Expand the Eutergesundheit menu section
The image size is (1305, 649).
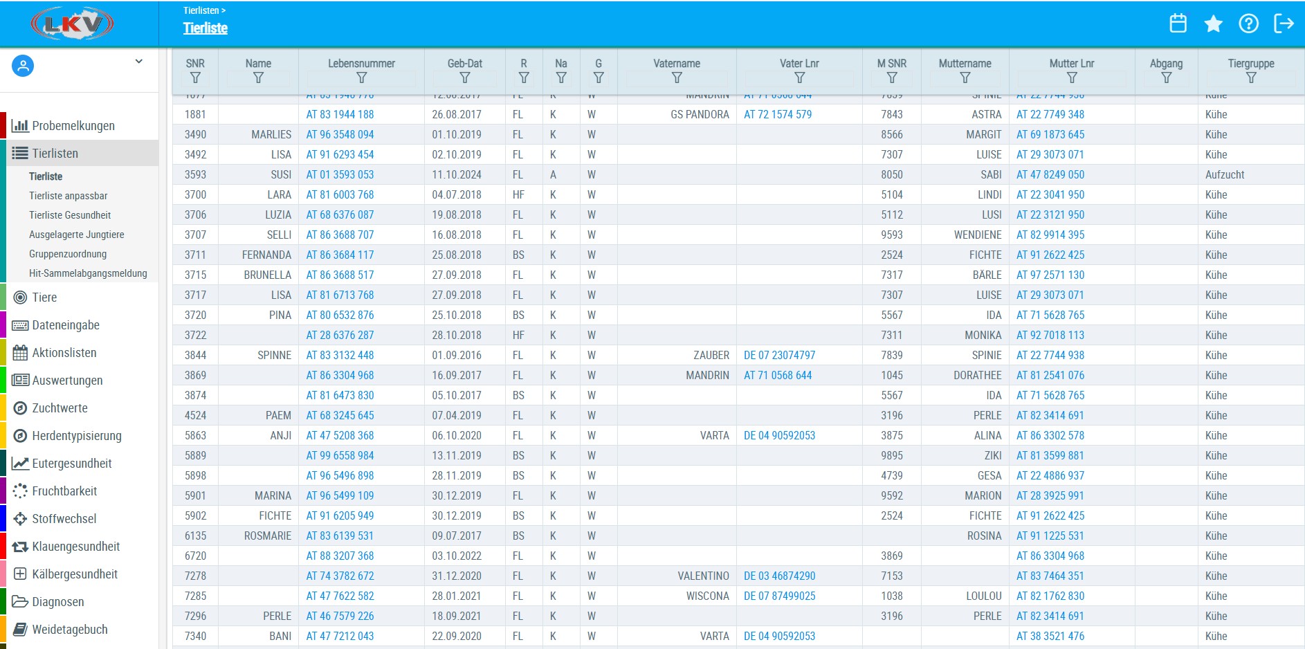coord(71,464)
